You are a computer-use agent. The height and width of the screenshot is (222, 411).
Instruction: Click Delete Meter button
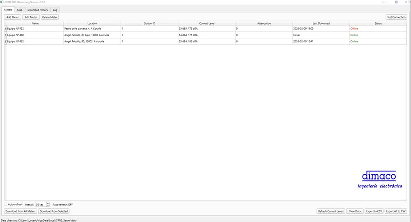(50, 17)
